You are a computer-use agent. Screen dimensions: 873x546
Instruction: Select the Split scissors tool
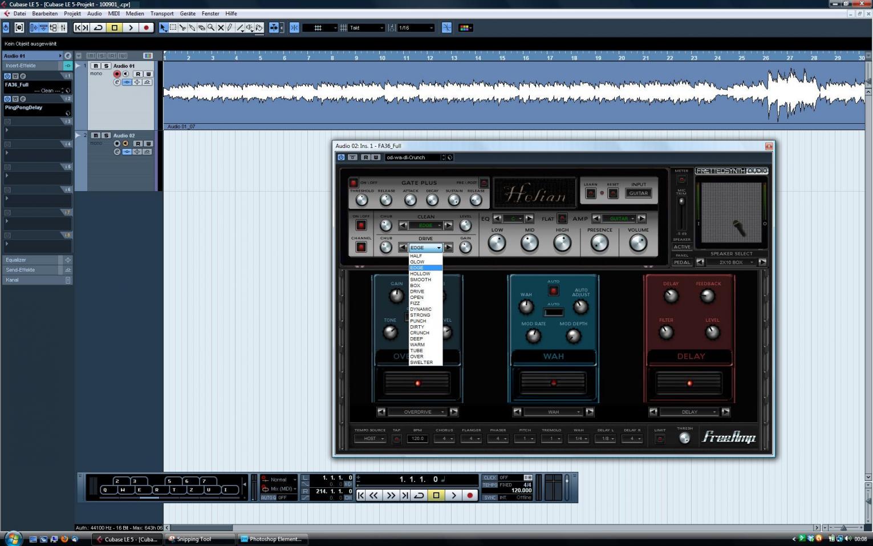(182, 27)
